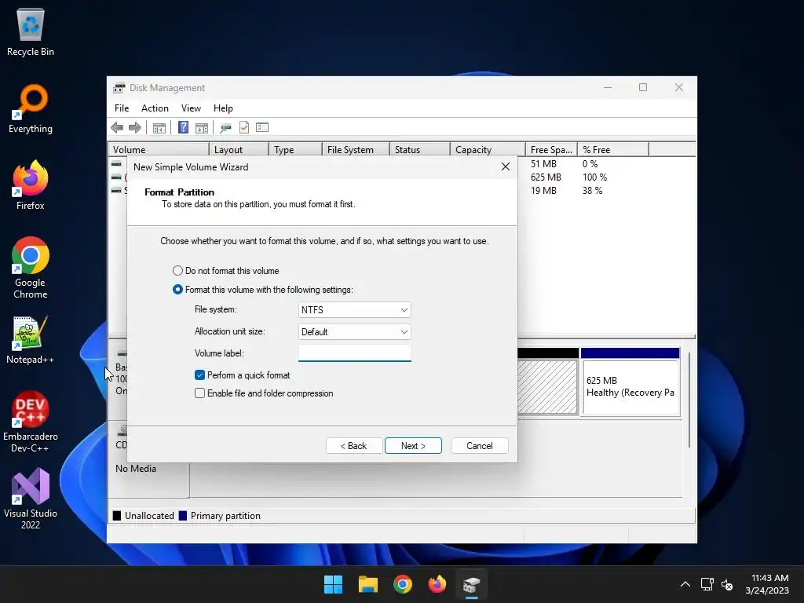Viewport: 804px width, 603px height.
Task: Open the Visual Studio 2022 desktop shortcut
Action: click(x=31, y=499)
